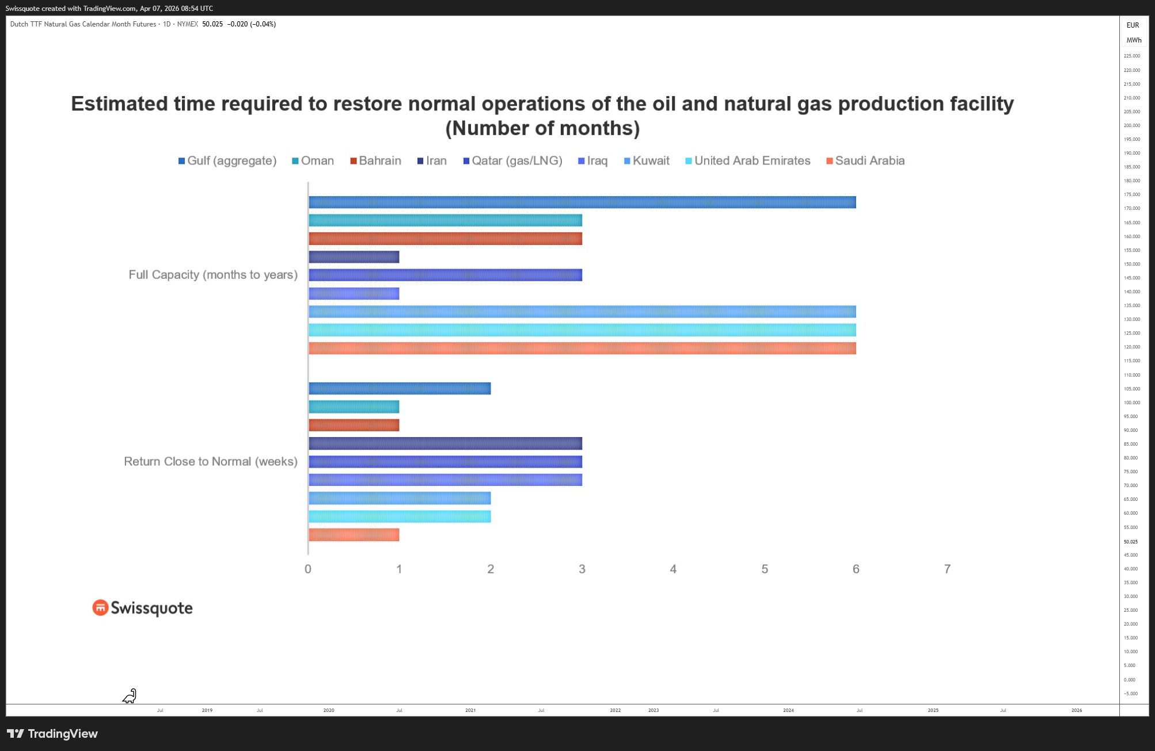Click the MWh unit label
Screen dimensions: 1155x751
[x=1134, y=40]
